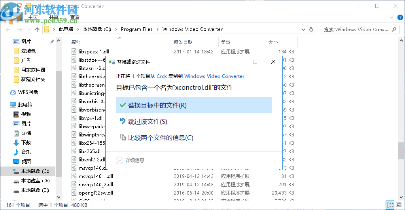The height and width of the screenshot is (210, 405).
Task: Click file list scrollbar thumb
Action: coord(401,151)
